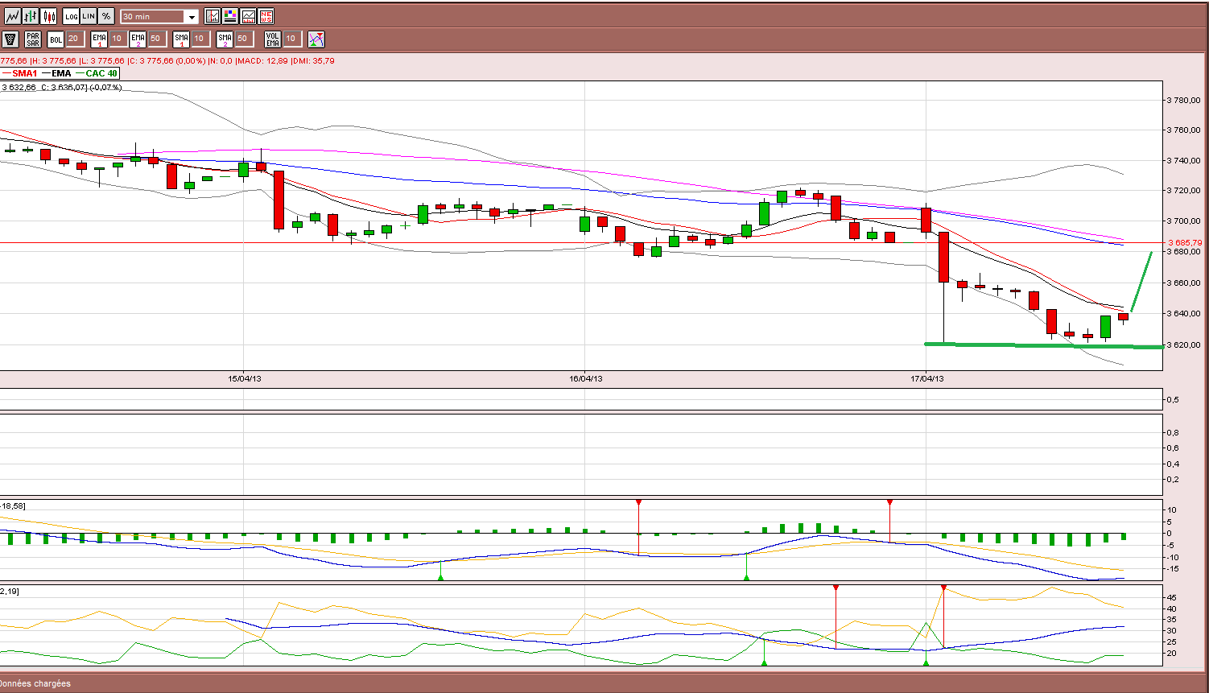Viewport: 1209px width, 693px height.
Task: Edit the VOL EMA period field
Action: 291,39
